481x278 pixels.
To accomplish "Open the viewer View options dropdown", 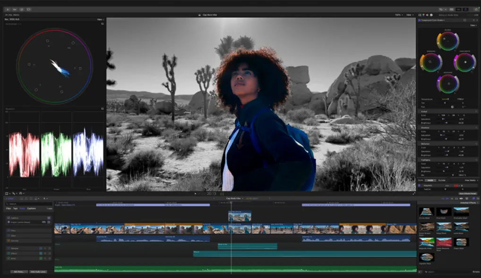I will coord(410,15).
